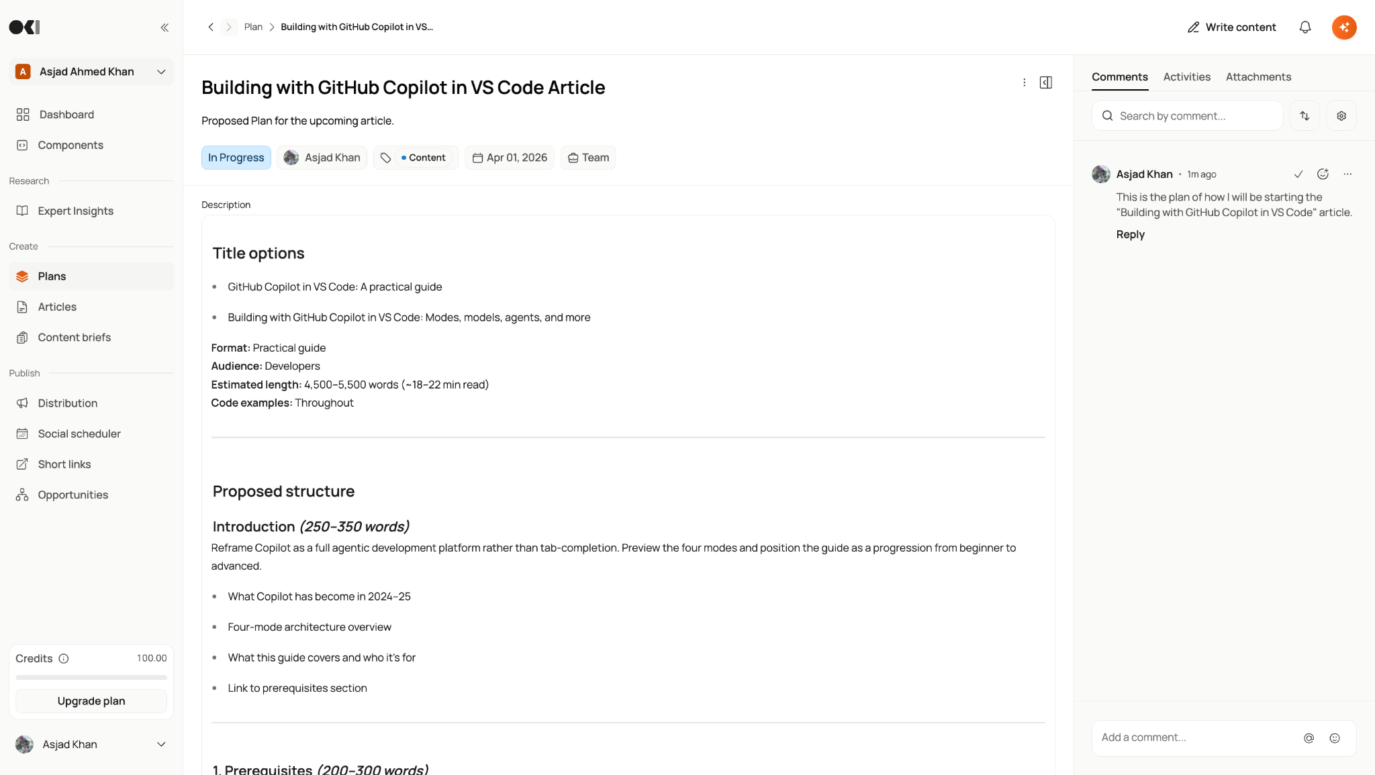
Task: Change the In Progress status
Action: pyautogui.click(x=236, y=158)
